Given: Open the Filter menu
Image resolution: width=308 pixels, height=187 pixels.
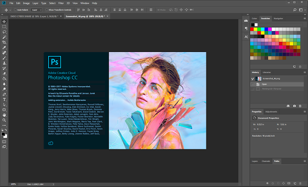Looking at the screenshot, I should pyautogui.click(x=61, y=3).
